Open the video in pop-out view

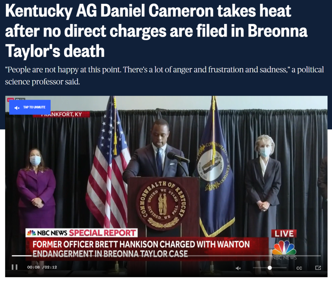click(318, 268)
